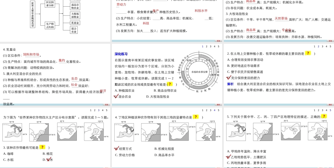Select page 1 link on question 3 slide
Screen dimensions: 334x168
[91, 110]
